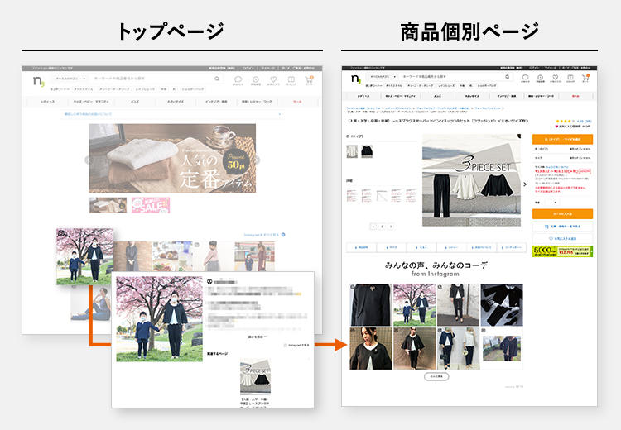Image resolution: width=621 pixels, height=430 pixels.
Task: Click the search magnifier on the top page
Action: pos(217,79)
